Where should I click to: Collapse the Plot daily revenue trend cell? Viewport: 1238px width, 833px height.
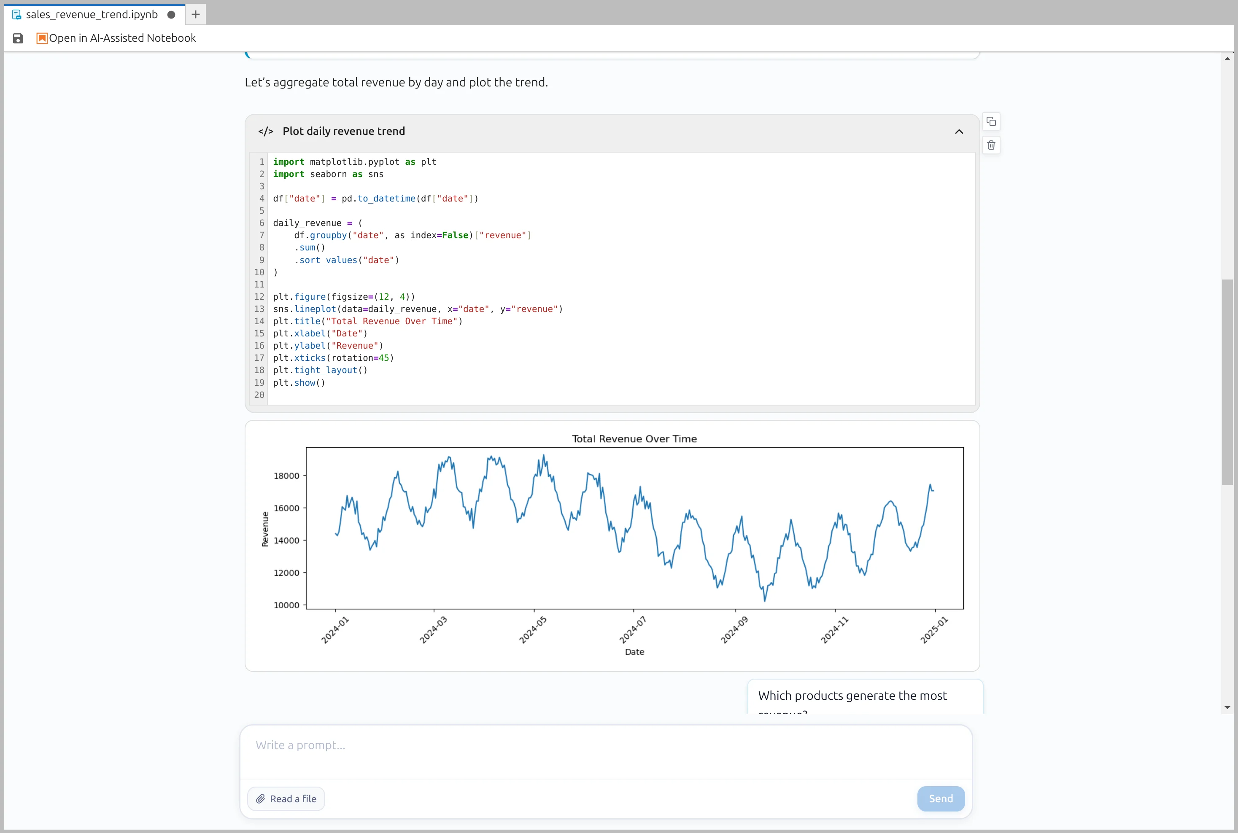click(x=958, y=131)
